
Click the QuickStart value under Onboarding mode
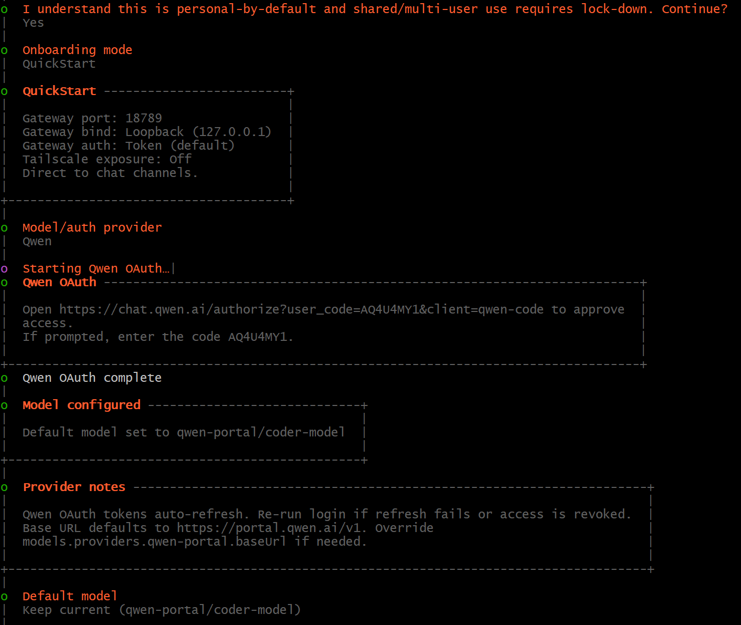point(59,64)
